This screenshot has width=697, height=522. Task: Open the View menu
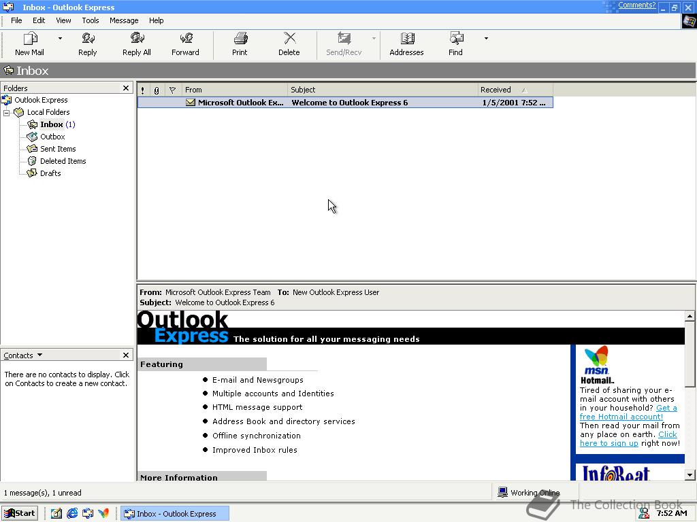click(x=63, y=20)
